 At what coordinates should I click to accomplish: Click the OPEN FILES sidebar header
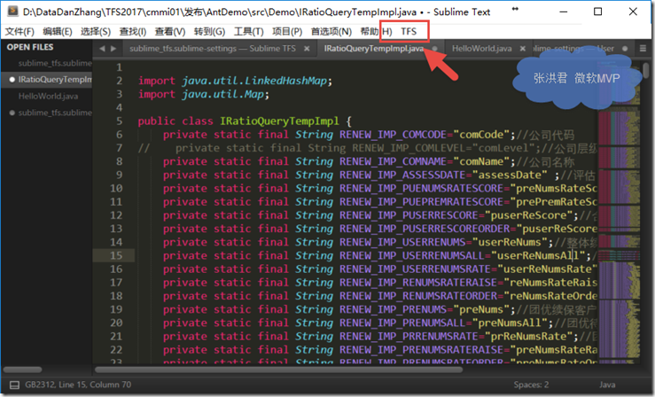pos(30,47)
